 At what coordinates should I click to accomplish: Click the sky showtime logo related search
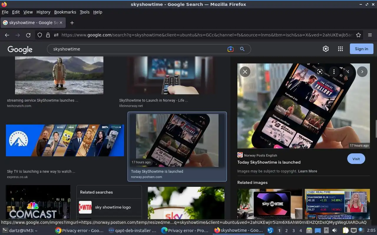[x=109, y=207]
